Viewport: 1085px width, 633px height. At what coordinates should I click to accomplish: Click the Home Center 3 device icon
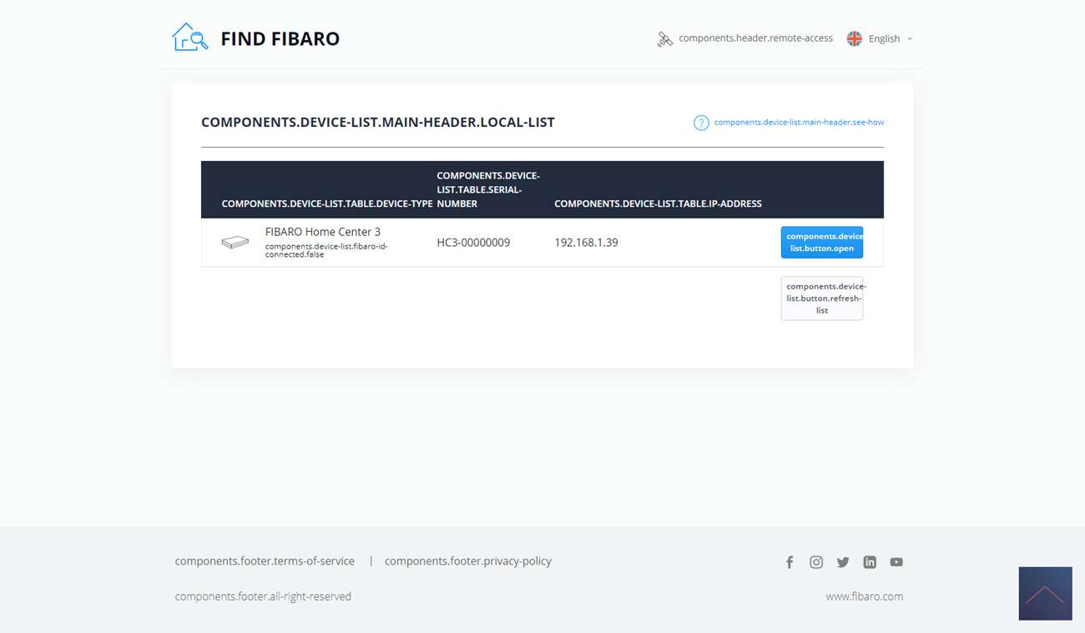(x=235, y=243)
